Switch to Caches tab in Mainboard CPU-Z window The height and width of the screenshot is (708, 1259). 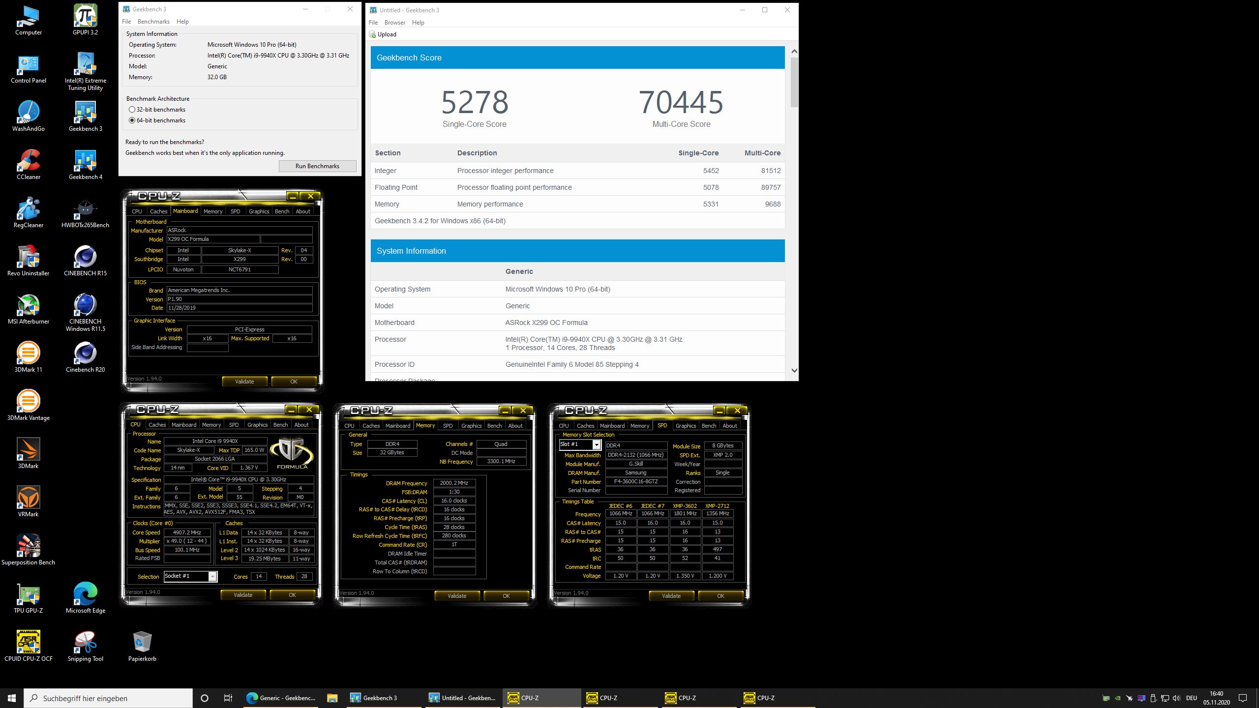158,211
